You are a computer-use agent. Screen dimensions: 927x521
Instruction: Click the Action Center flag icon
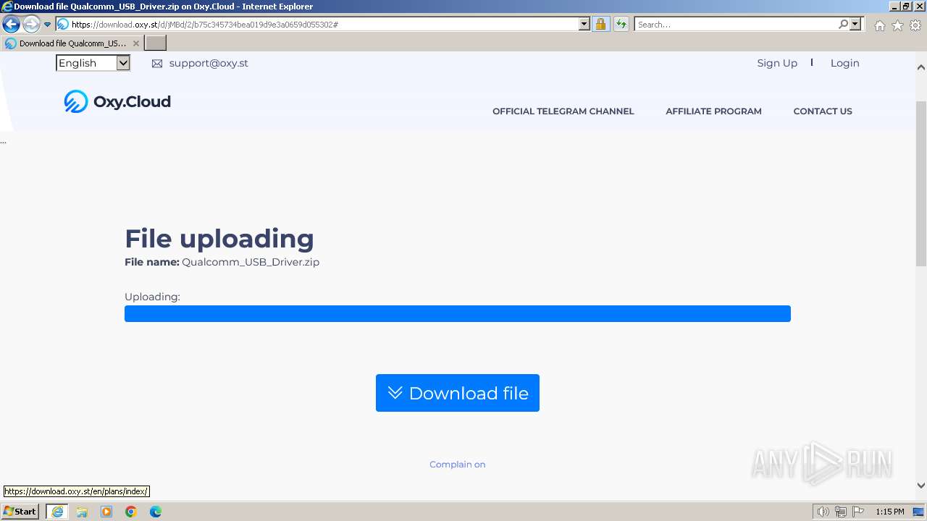pyautogui.click(x=858, y=512)
